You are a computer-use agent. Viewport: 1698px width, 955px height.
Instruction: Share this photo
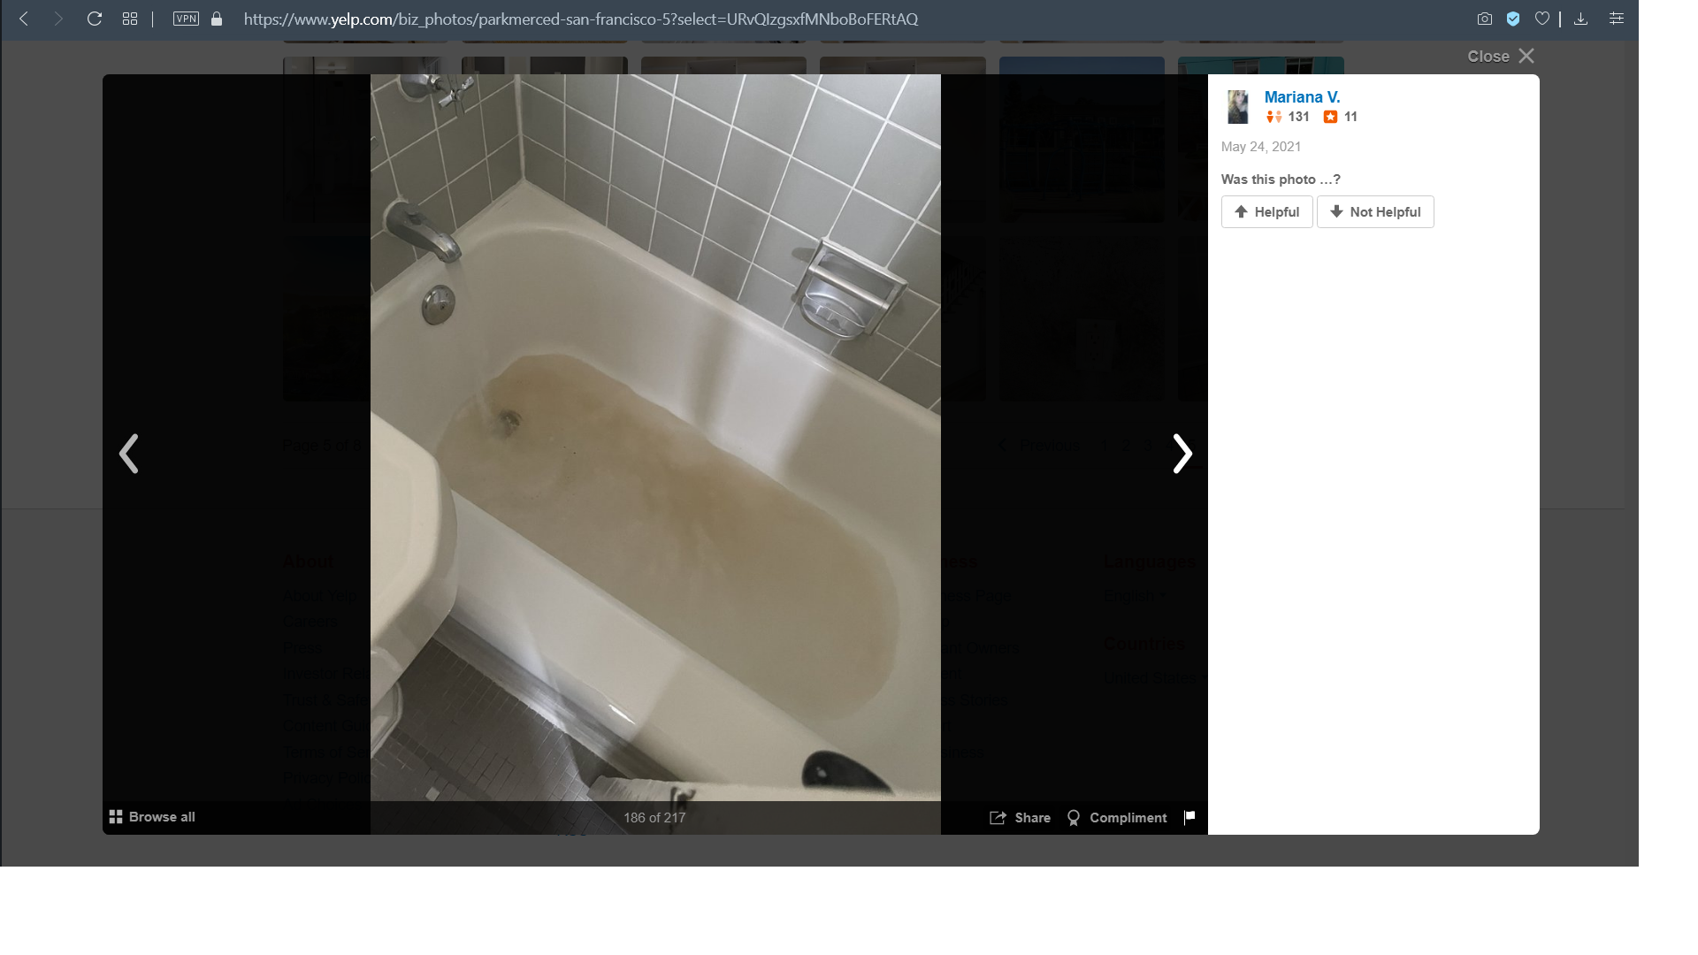1021,818
